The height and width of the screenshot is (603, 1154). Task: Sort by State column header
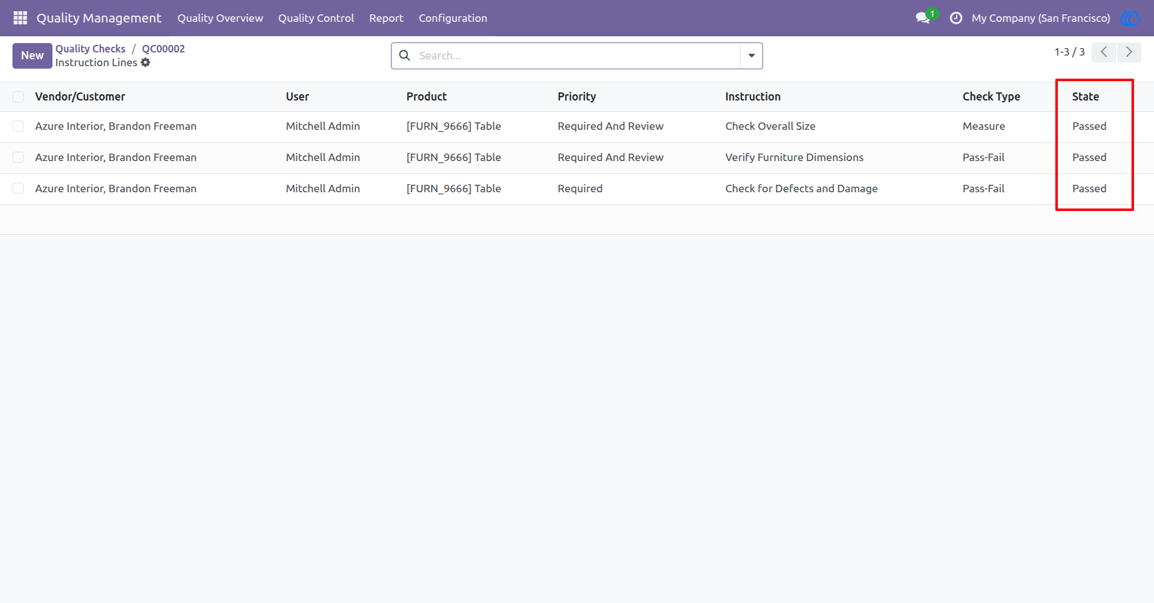(1085, 97)
